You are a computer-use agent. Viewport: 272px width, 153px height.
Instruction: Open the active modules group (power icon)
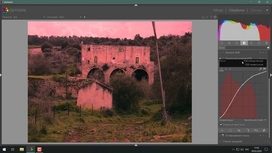tap(222, 43)
